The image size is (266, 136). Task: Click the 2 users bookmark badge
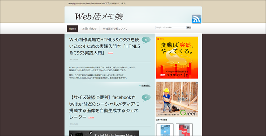pos(91,118)
